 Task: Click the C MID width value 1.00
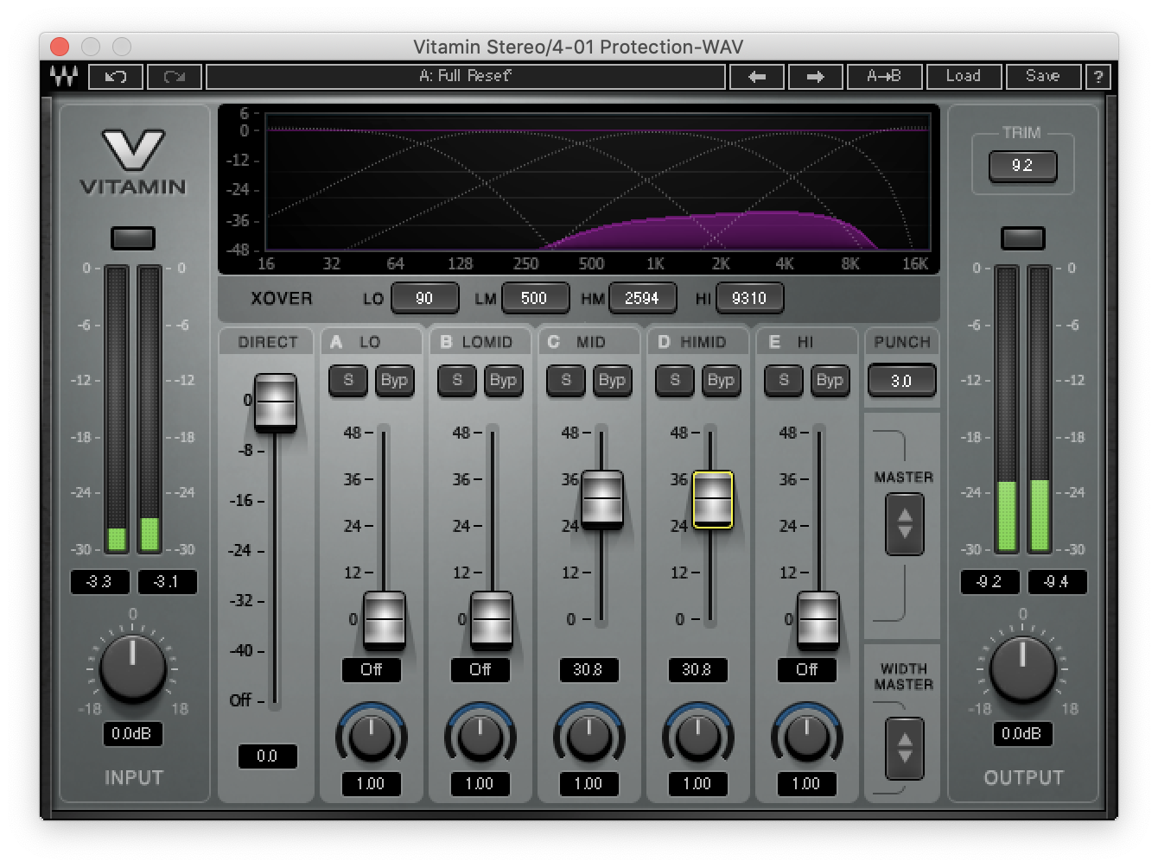click(589, 784)
